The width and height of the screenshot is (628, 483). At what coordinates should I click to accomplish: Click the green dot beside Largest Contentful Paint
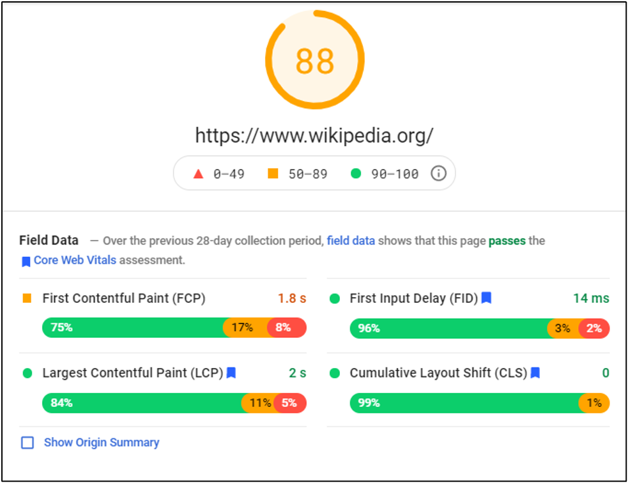27,373
